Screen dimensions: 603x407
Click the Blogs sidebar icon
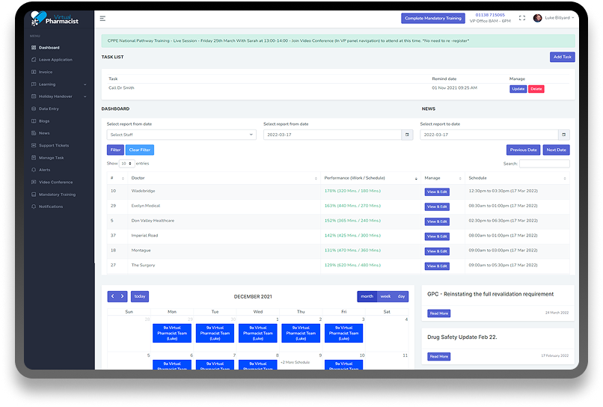pyautogui.click(x=34, y=121)
